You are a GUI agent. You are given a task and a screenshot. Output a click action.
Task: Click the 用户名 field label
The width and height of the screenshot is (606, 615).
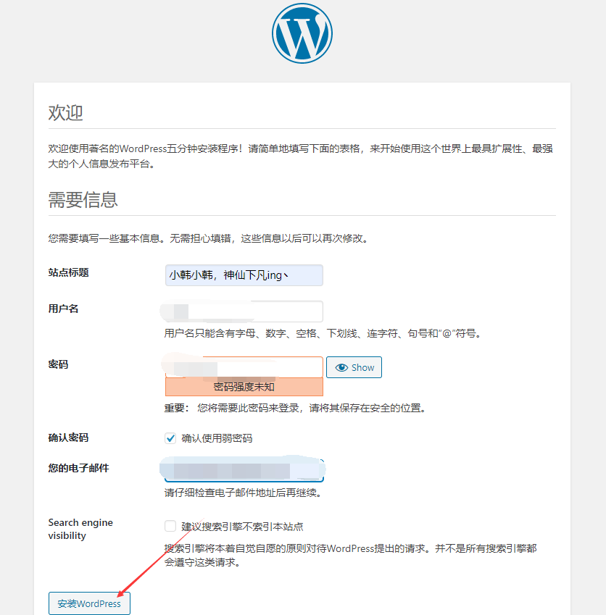point(63,309)
